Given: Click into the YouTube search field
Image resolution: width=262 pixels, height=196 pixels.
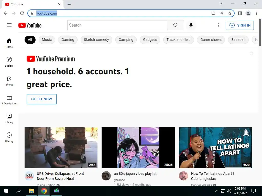Looking at the screenshot, I should pos(117,25).
